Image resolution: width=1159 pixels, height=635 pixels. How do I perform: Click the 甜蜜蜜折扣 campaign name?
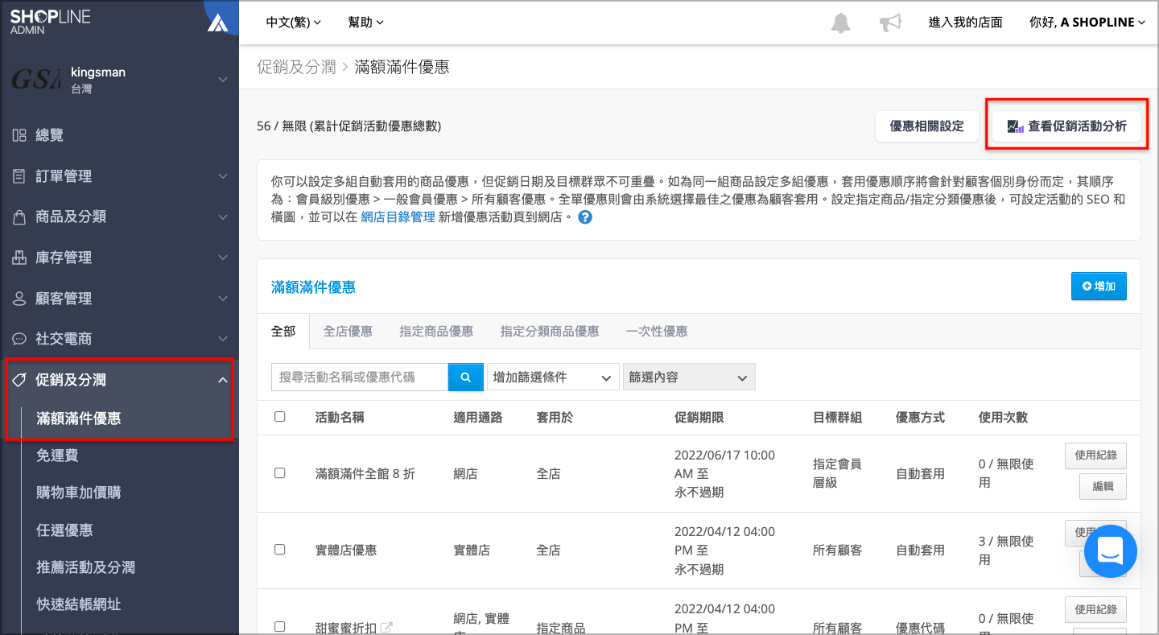pyautogui.click(x=346, y=628)
